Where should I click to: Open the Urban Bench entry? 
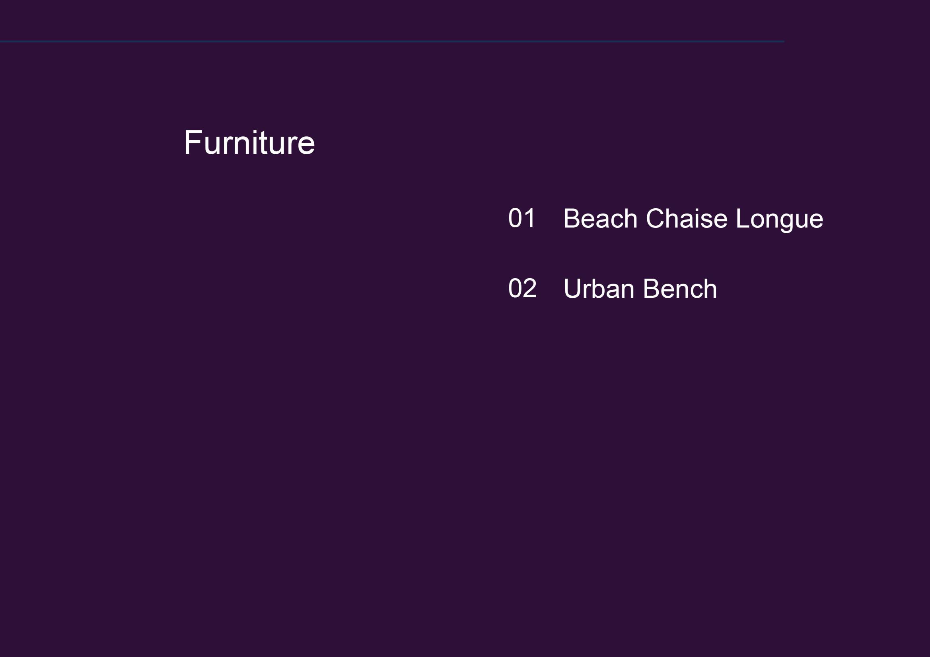coord(640,289)
